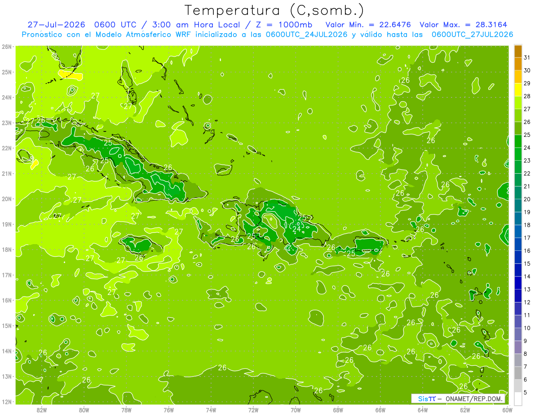Click the '3:00 am Hora Local' text
This screenshot has height=416, width=539.
(195, 25)
